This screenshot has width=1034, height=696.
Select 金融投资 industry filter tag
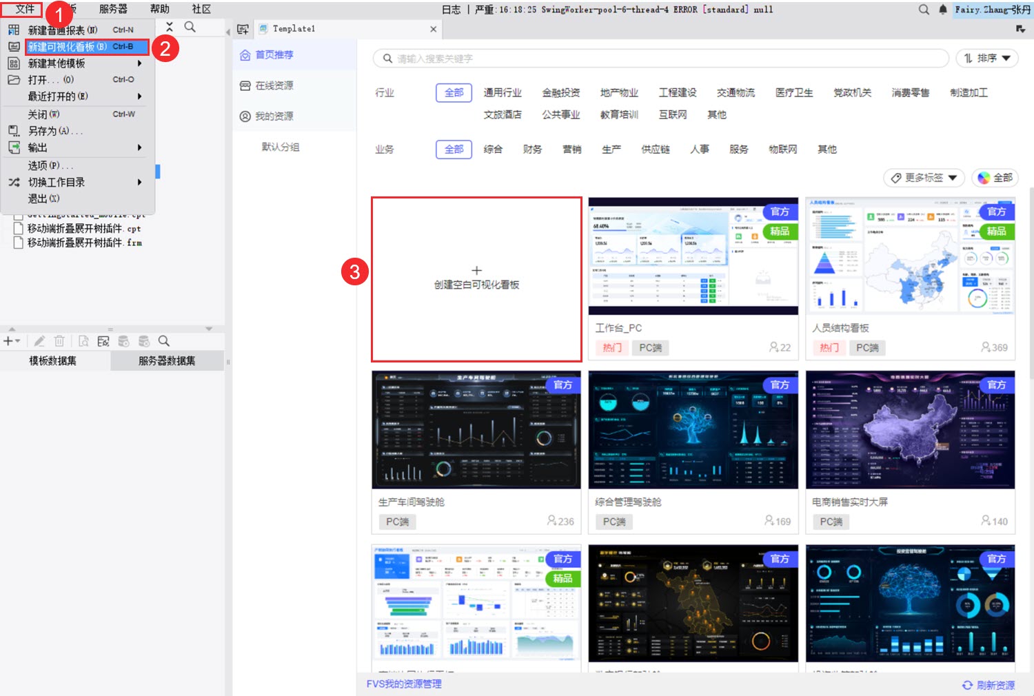coord(560,93)
